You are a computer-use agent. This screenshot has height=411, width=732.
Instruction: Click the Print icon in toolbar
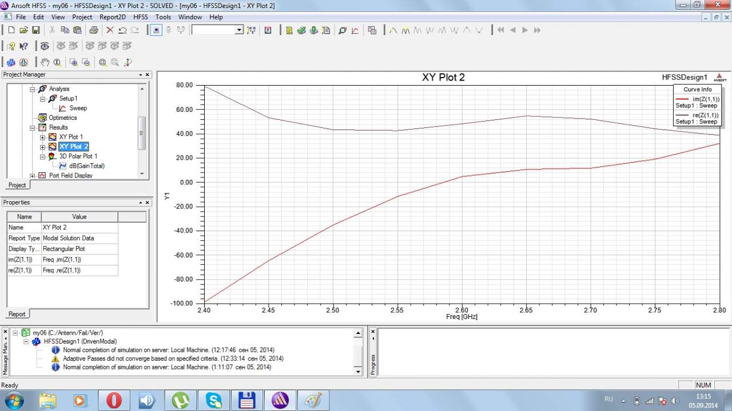pos(93,30)
